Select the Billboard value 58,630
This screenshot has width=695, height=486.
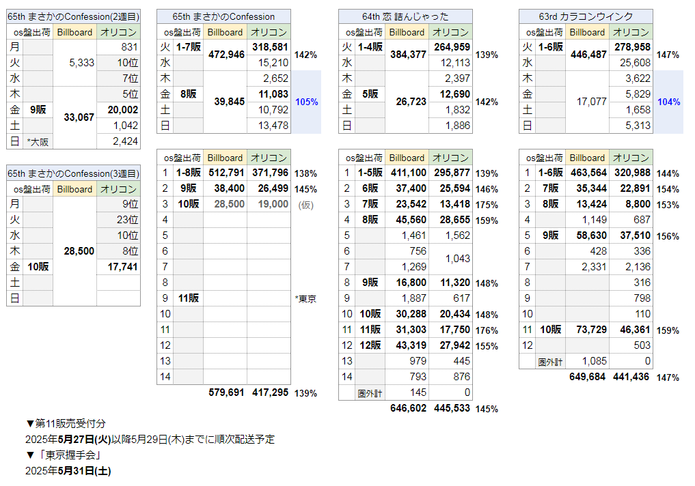click(591, 235)
